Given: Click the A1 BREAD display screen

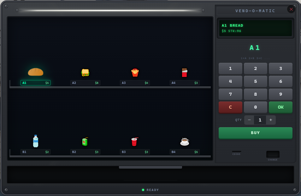Looking at the screenshot, I should pyautogui.click(x=255, y=28).
